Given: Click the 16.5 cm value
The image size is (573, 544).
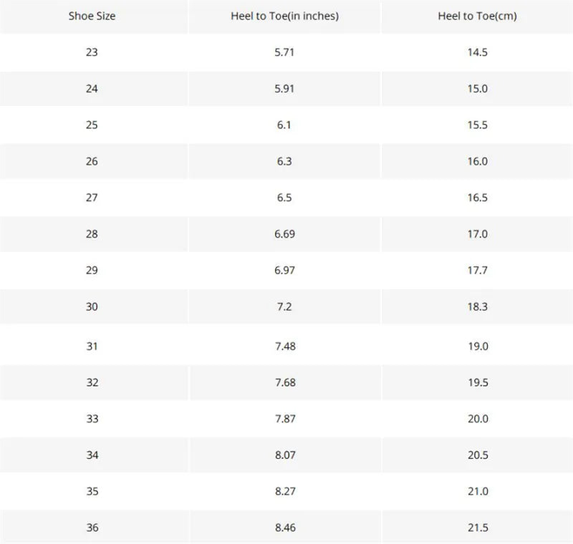Looking at the screenshot, I should pos(477,198).
